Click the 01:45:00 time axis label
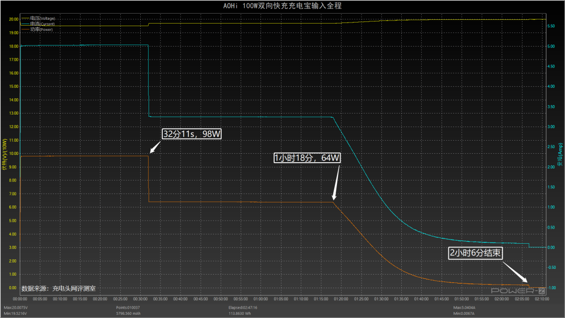This screenshot has width=565, height=318. tap(442, 299)
